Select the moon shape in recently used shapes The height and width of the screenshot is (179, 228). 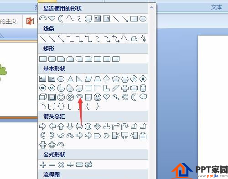tap(61, 19)
